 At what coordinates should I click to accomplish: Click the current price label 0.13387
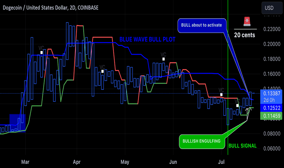272,93
